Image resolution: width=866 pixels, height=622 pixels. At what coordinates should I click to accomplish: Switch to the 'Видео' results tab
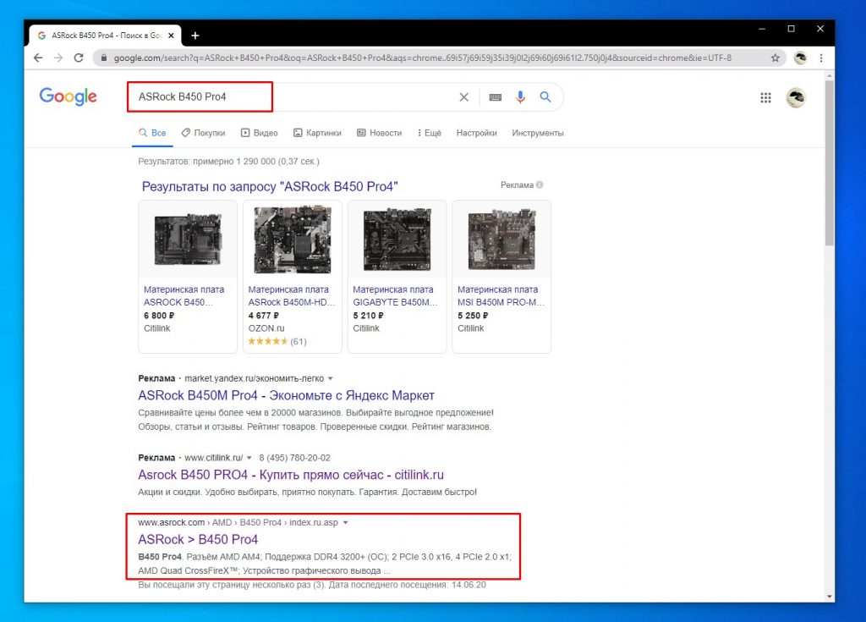(259, 133)
